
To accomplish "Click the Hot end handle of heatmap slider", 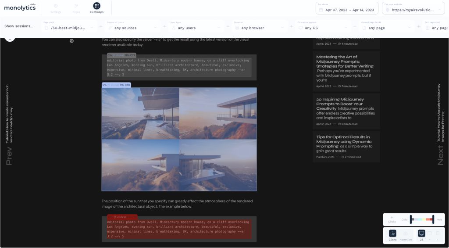I will 433,219.
